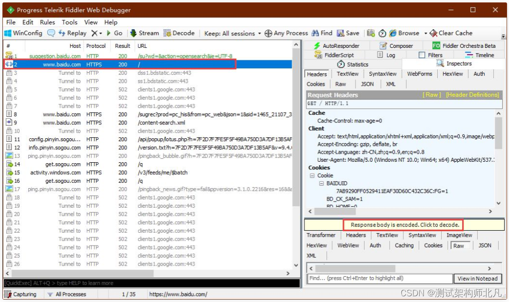Select session 1 suggestion.baidu.com row
This screenshot has height=302, width=509.
click(148, 56)
